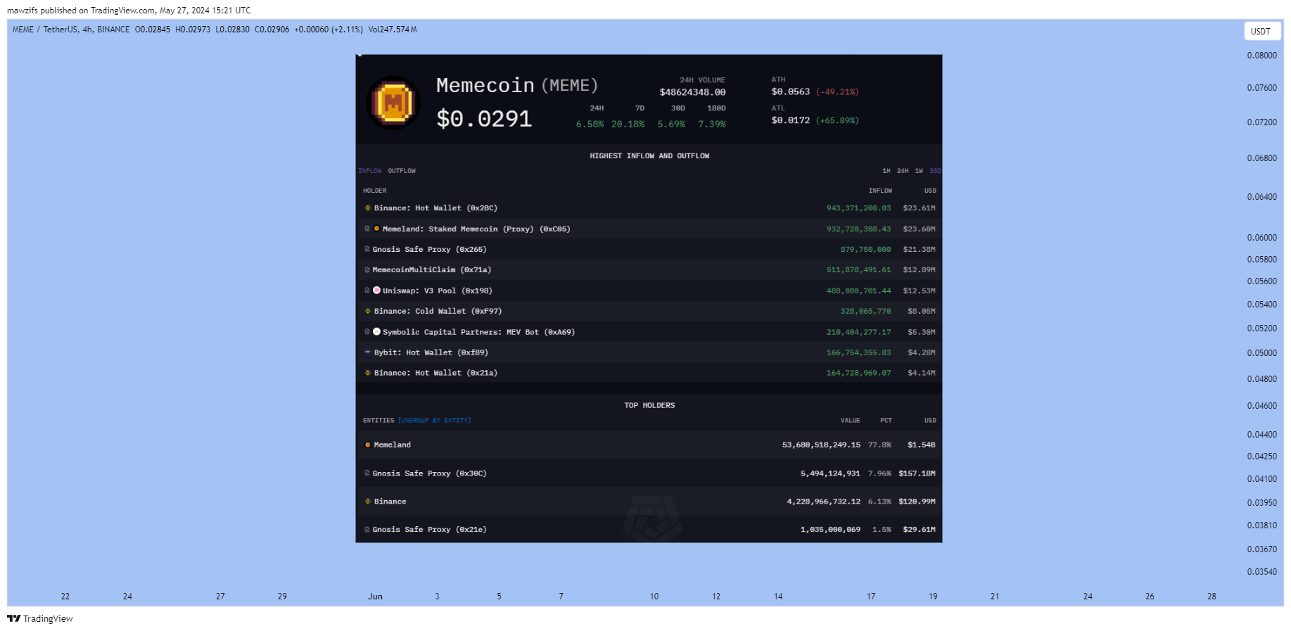Screen dimensions: 1291x631
Task: Open Binance: Cold Wallet (0xF97) holder
Action: click(x=438, y=311)
